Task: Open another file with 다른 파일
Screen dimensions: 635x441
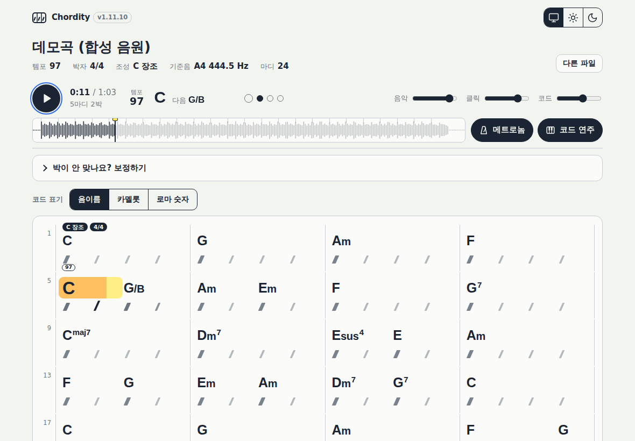Action: point(579,63)
